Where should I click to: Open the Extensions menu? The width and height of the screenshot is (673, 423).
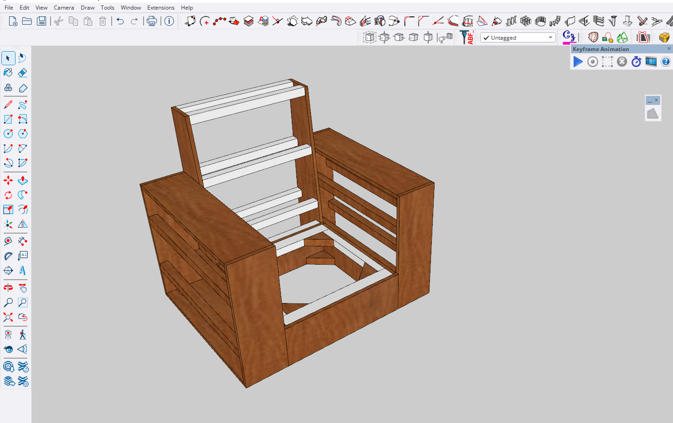tap(160, 8)
